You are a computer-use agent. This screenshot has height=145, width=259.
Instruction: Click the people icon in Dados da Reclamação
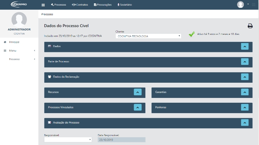pos(50,77)
